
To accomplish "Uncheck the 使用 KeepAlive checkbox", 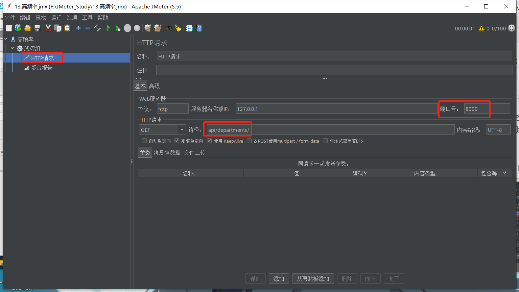I will [x=209, y=141].
